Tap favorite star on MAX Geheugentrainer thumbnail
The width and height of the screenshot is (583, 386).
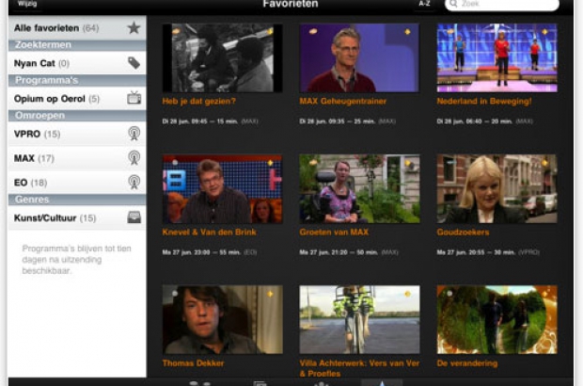coord(407,32)
